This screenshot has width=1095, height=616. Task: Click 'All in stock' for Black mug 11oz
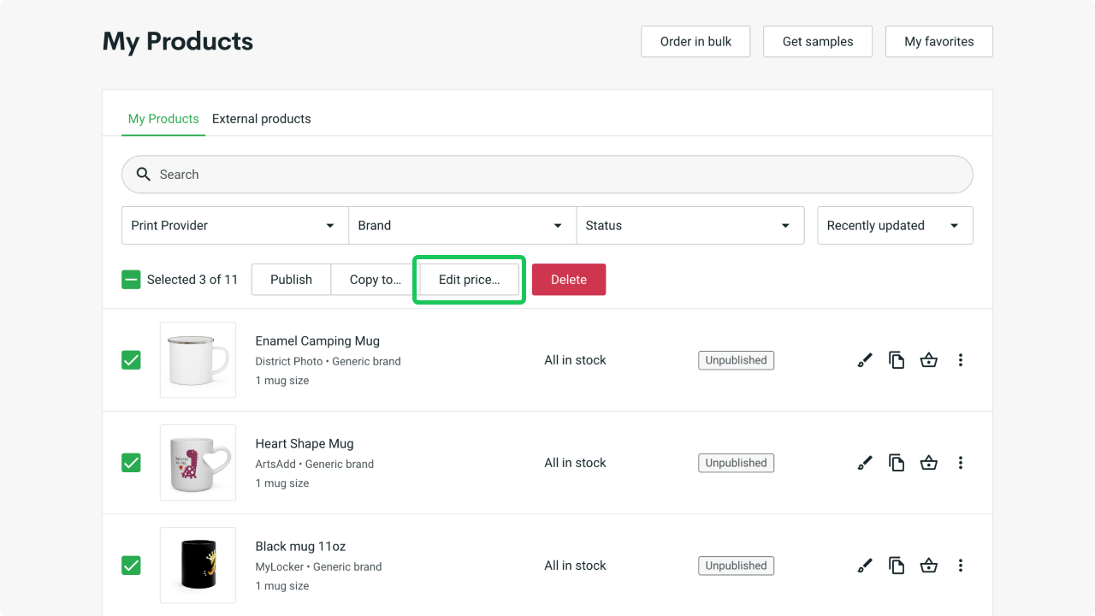coord(575,566)
